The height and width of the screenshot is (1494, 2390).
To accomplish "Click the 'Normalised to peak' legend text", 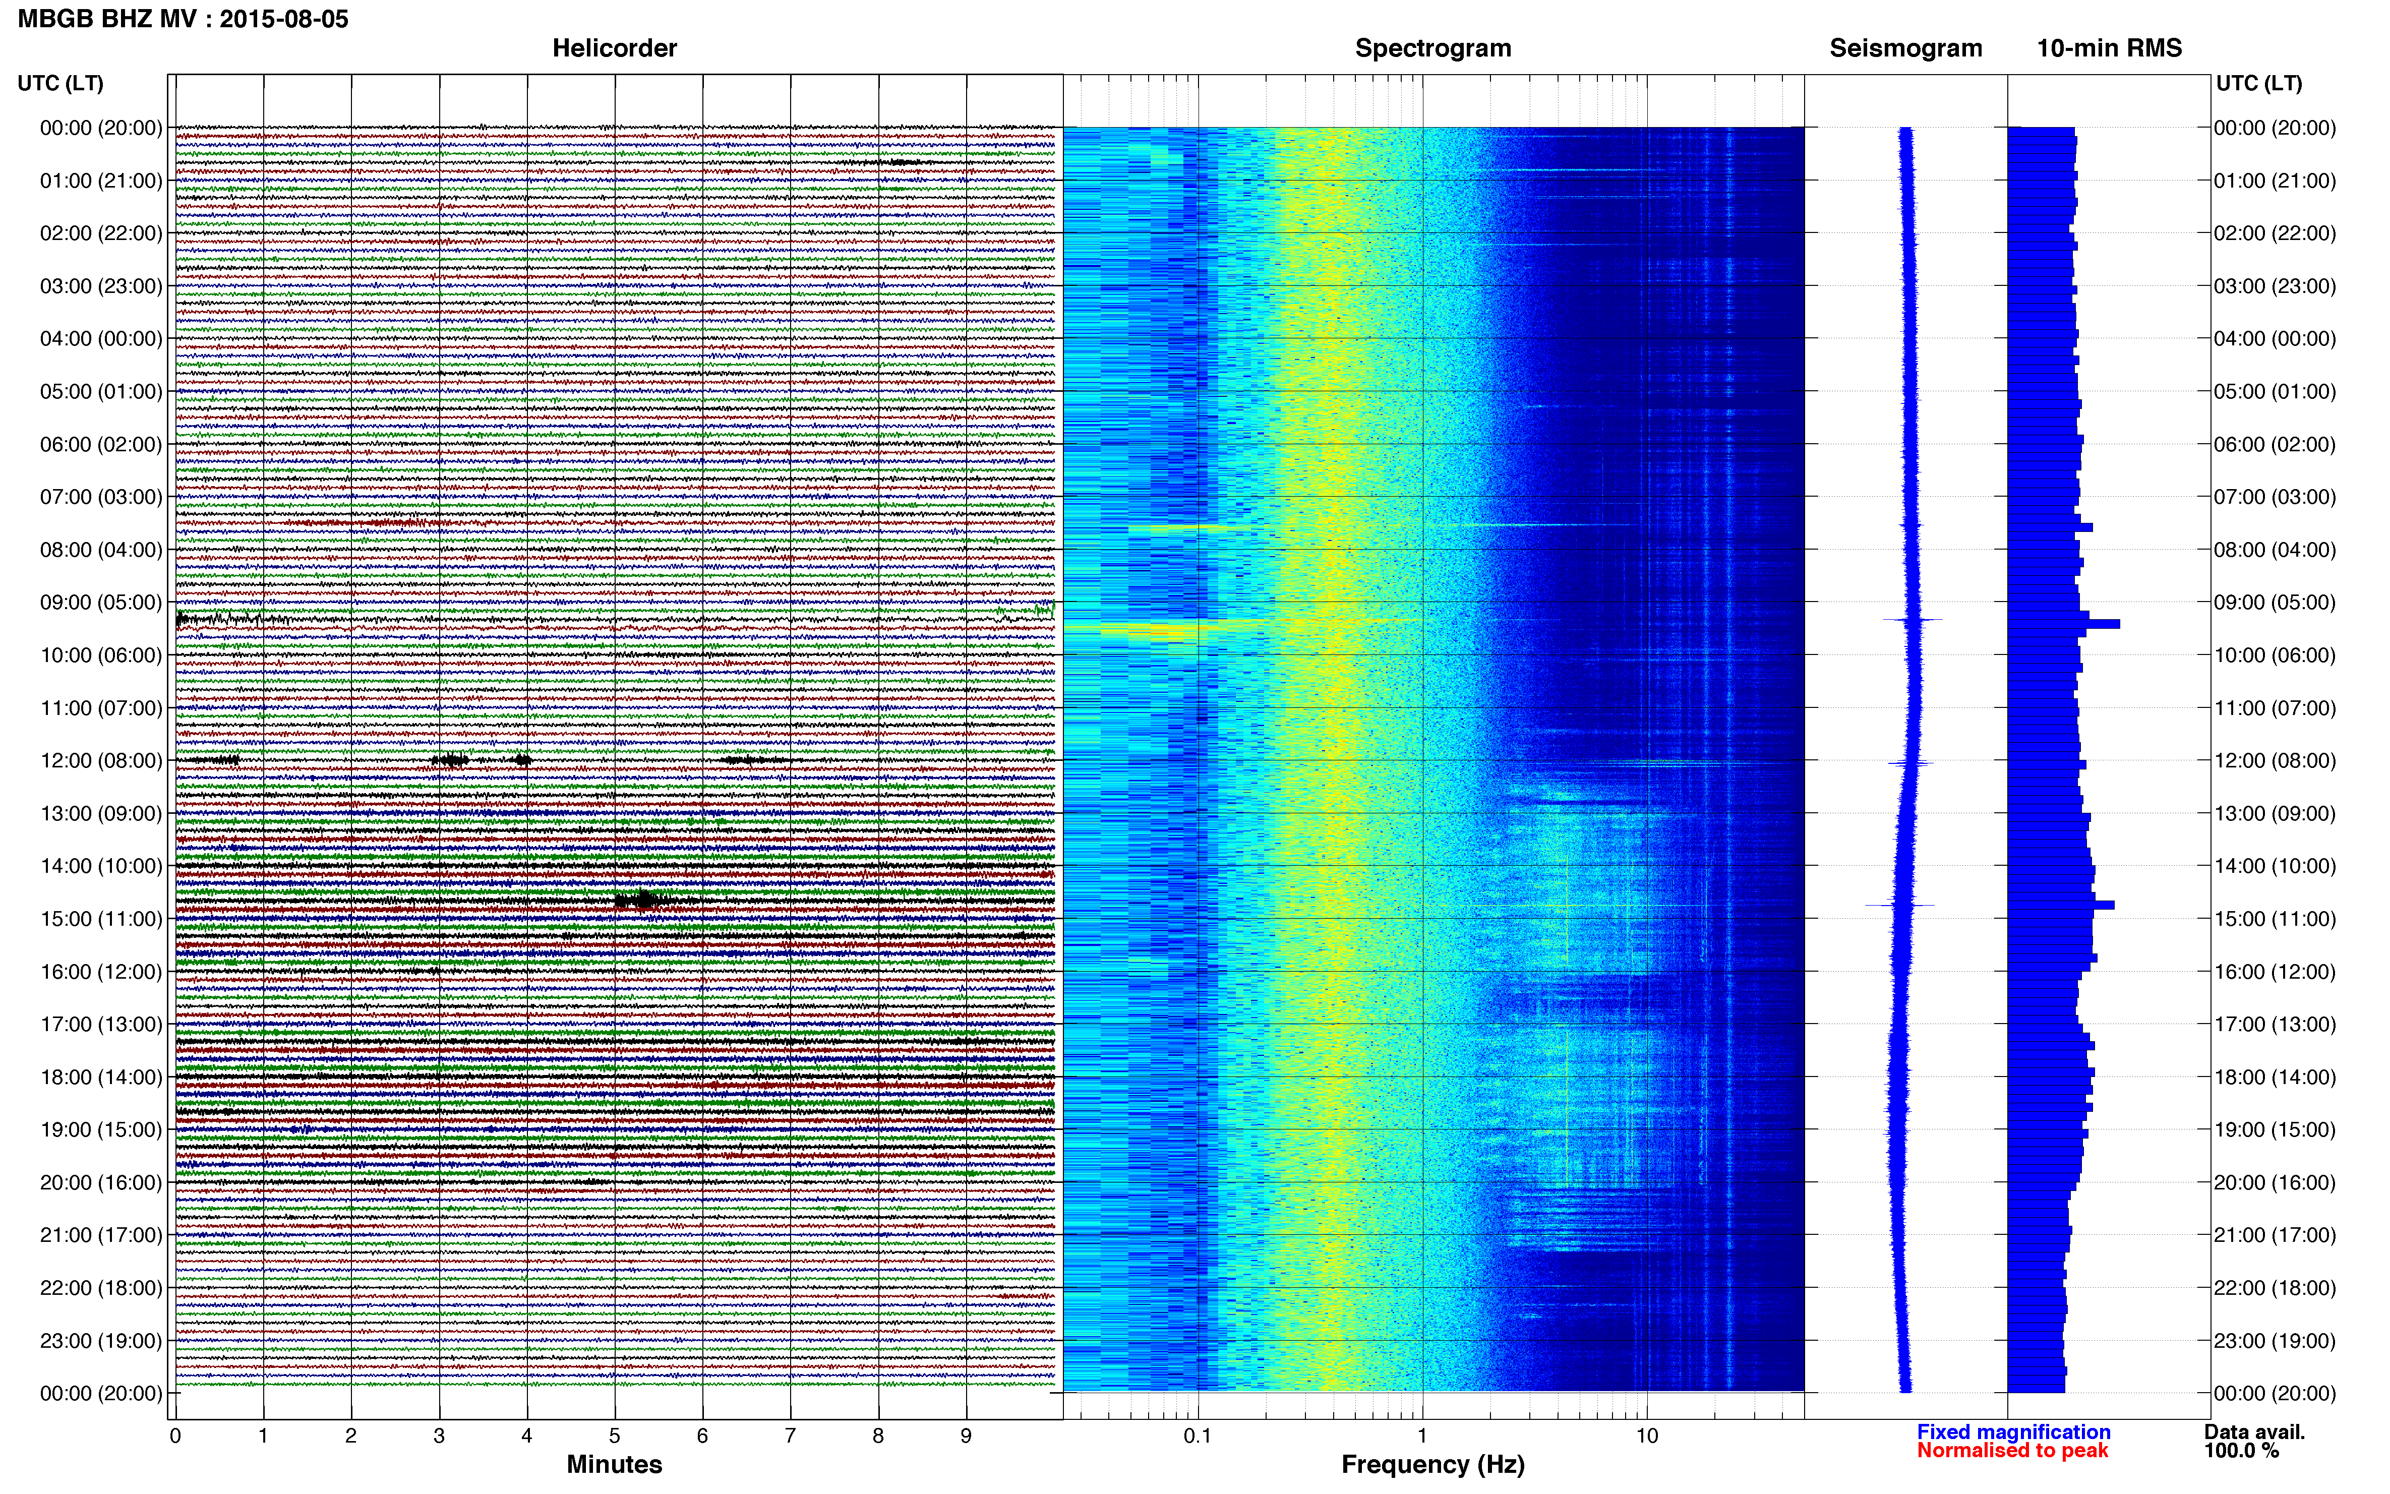I will coord(2012,1451).
